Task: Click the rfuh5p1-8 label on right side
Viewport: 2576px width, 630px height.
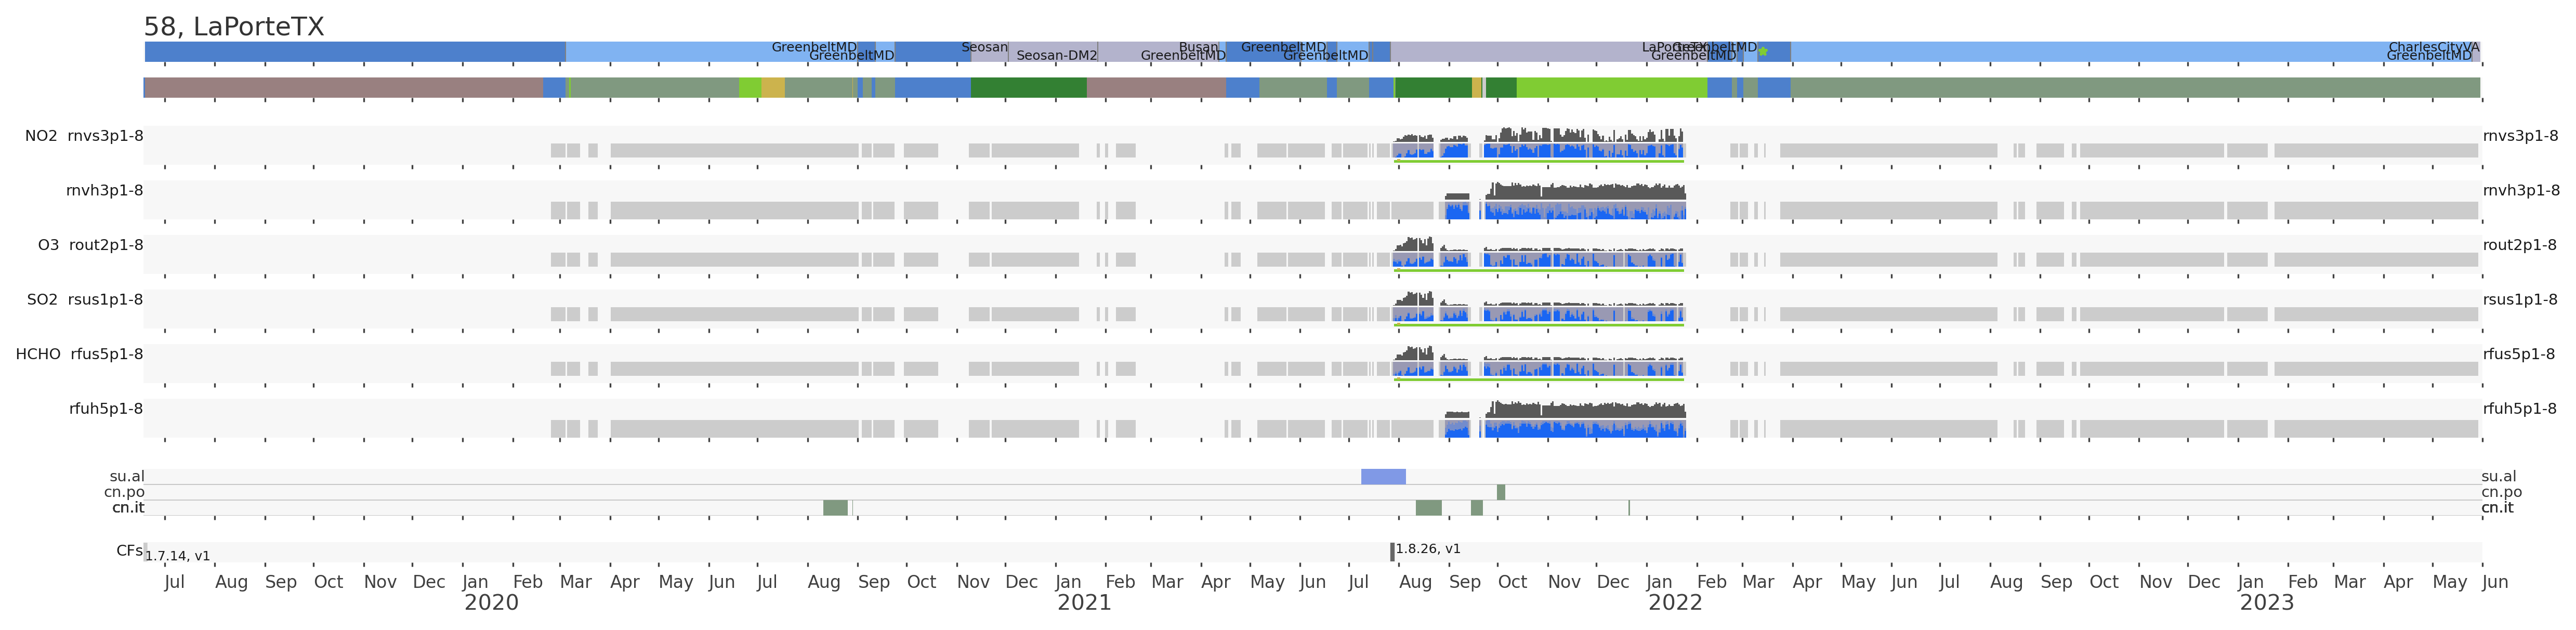Action: (x=2519, y=409)
